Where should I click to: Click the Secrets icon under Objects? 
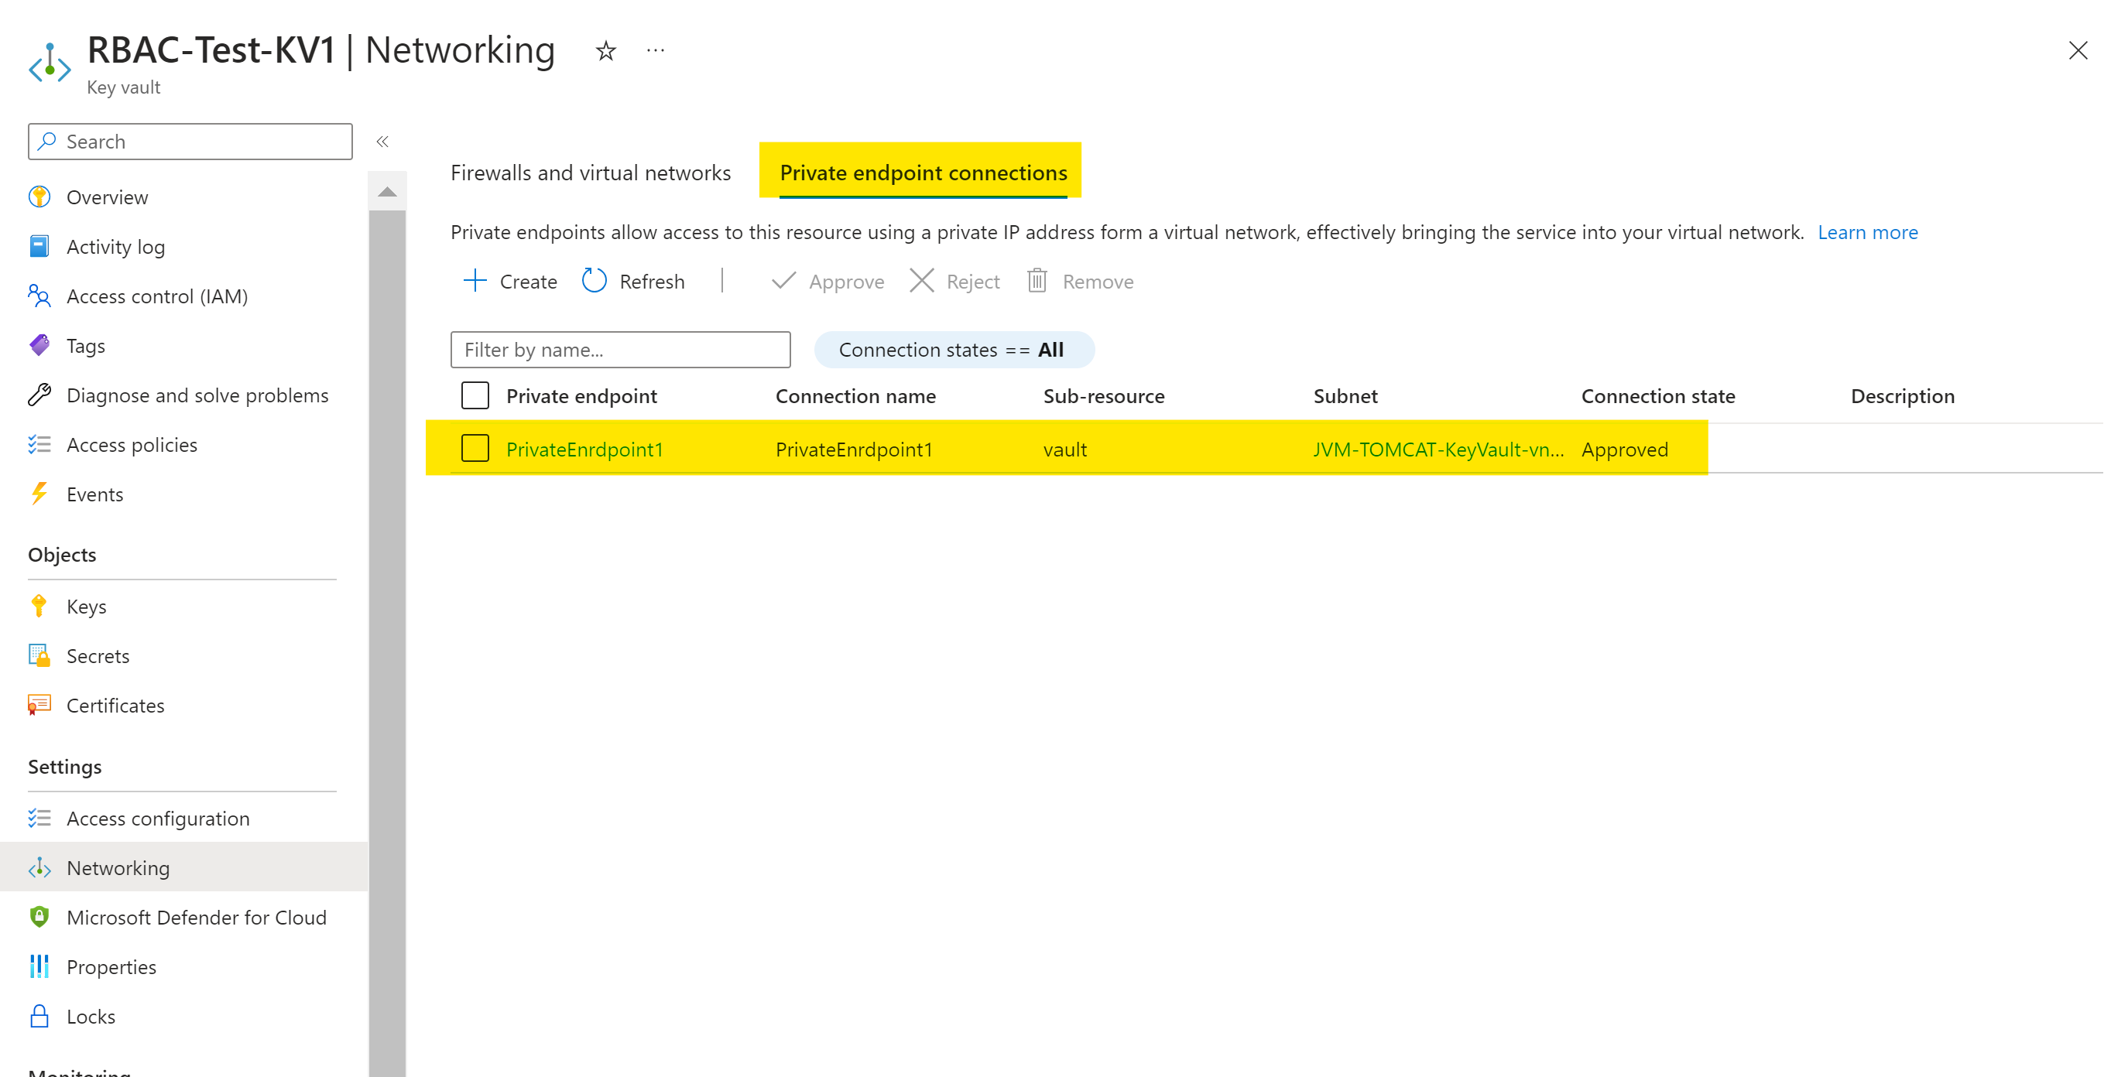pos(39,656)
